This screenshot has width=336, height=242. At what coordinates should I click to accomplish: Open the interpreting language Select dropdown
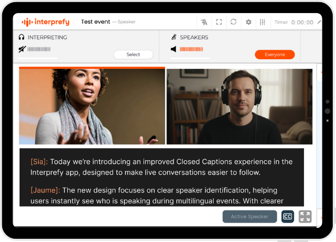(x=133, y=54)
